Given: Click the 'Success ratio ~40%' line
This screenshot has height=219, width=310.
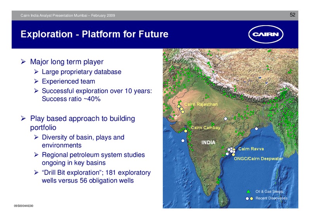Looking at the screenshot, I should tap(71, 99).
